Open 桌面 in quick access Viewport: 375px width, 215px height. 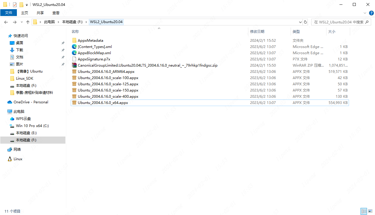(20, 43)
